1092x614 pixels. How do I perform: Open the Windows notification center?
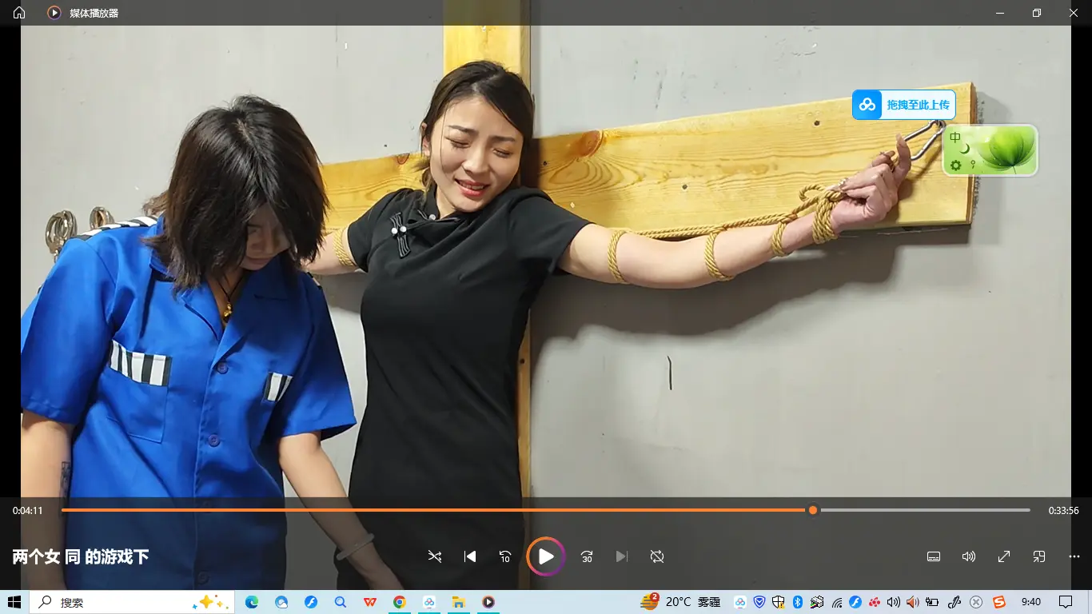coord(1066,602)
